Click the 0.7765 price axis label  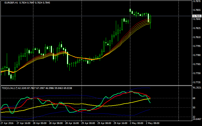pos(197,64)
